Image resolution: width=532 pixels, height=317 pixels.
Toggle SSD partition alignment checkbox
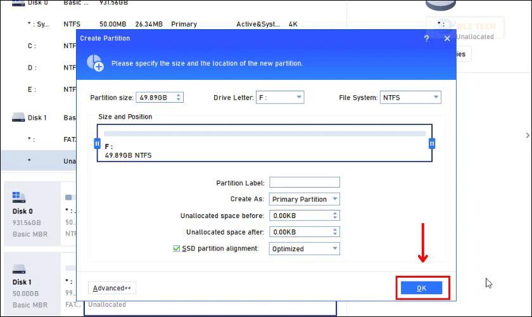pyautogui.click(x=177, y=249)
